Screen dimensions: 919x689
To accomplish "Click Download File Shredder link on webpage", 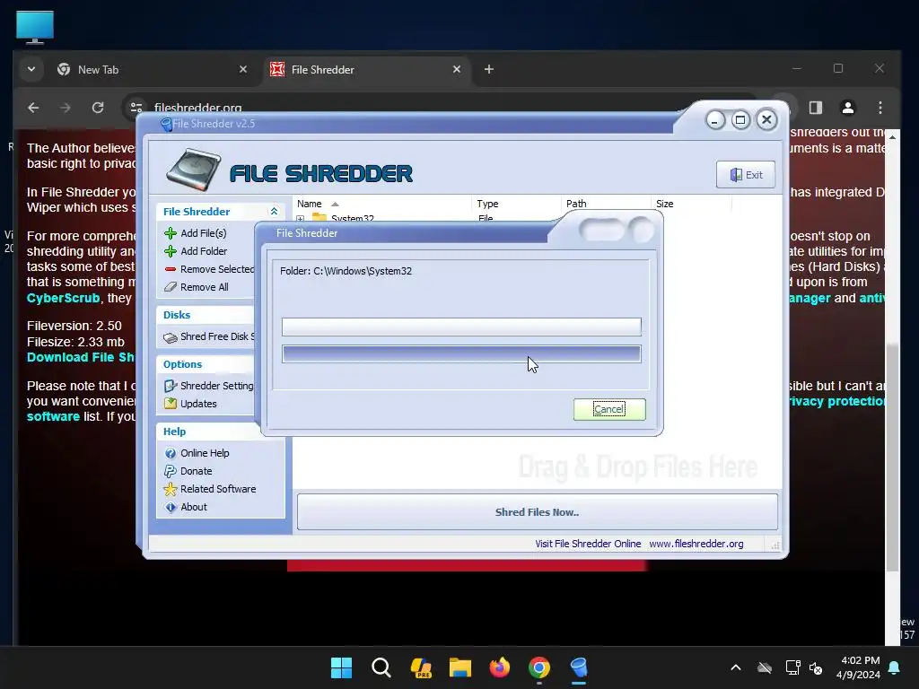I will pos(81,357).
